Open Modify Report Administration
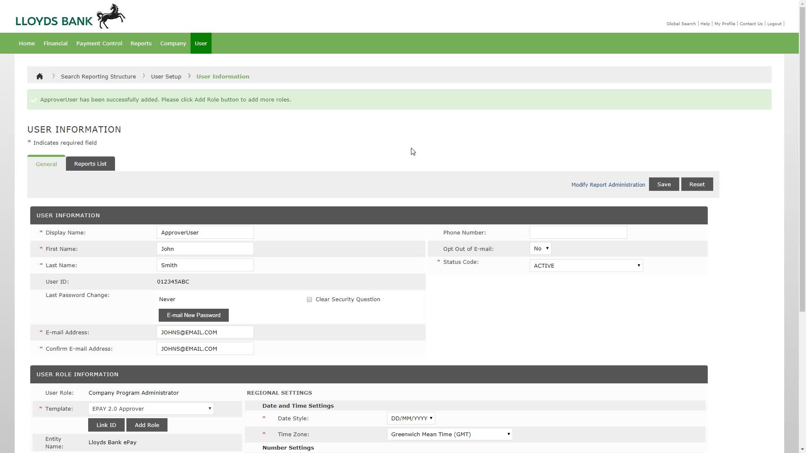The width and height of the screenshot is (806, 453). 608,185
